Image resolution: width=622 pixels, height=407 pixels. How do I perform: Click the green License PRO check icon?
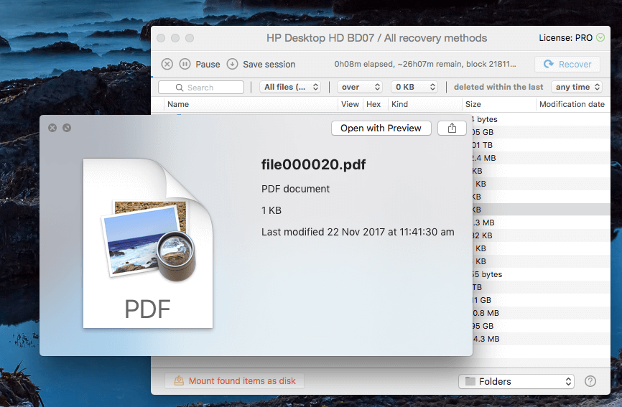600,37
